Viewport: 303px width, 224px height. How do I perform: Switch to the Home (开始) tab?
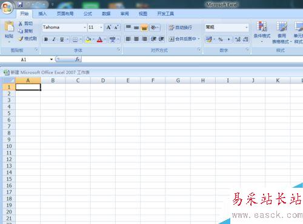pyautogui.click(x=24, y=14)
